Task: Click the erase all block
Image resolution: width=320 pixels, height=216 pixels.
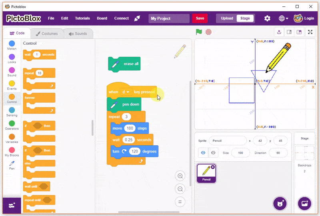Action: [x=124, y=64]
